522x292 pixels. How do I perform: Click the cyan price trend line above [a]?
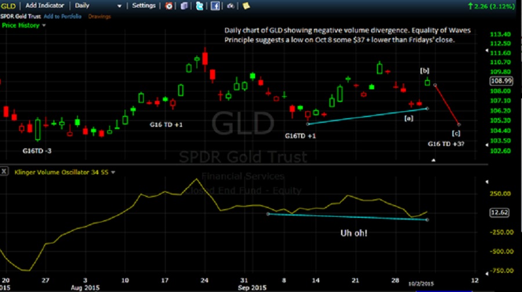368,116
